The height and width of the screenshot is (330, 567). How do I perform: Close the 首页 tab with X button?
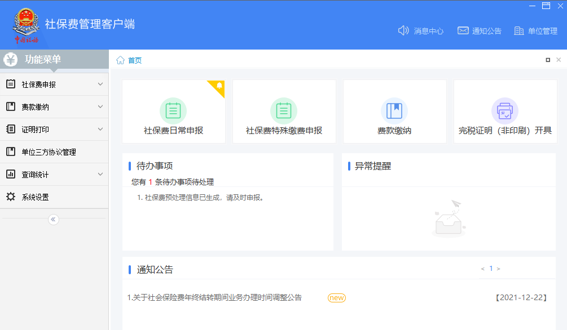tap(559, 60)
